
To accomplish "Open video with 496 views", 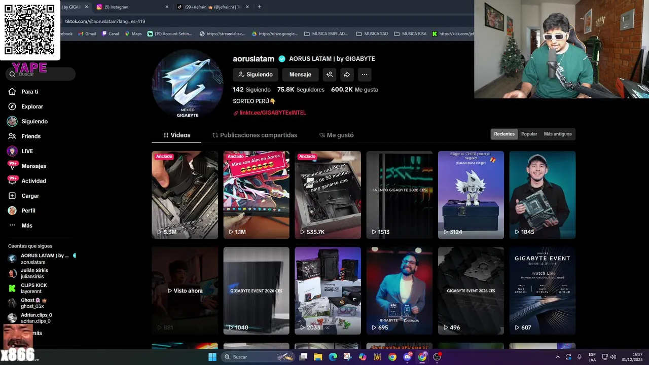I will click(x=471, y=291).
